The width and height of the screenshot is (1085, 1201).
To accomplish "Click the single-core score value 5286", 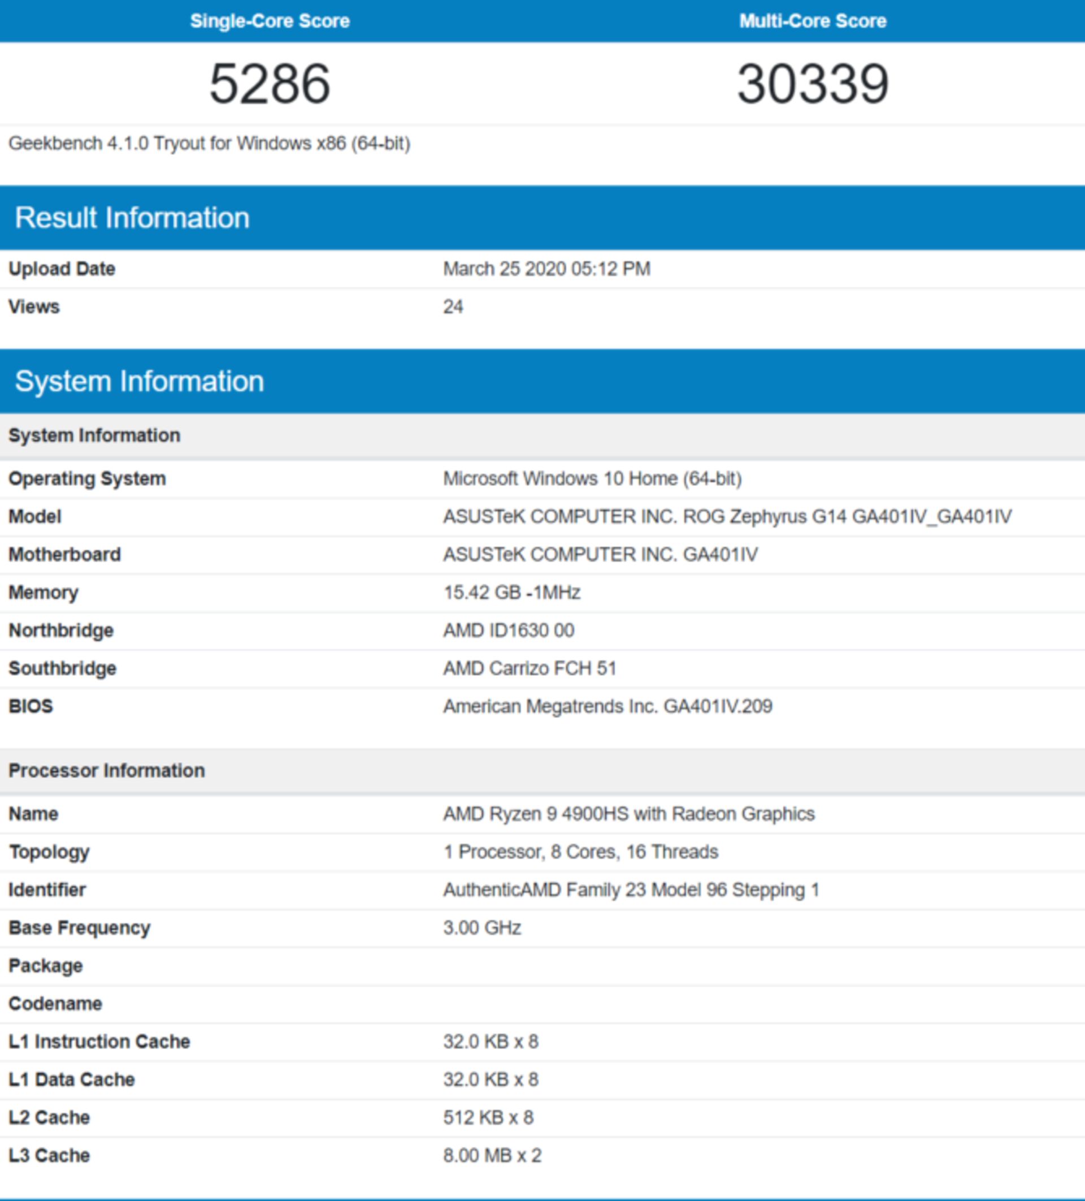I will 270,84.
